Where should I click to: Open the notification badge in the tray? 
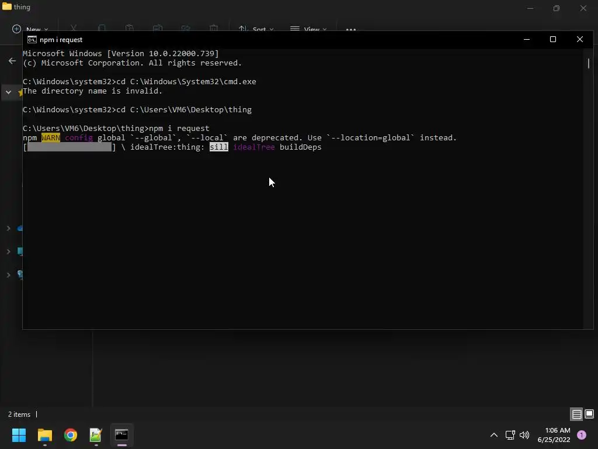point(582,435)
